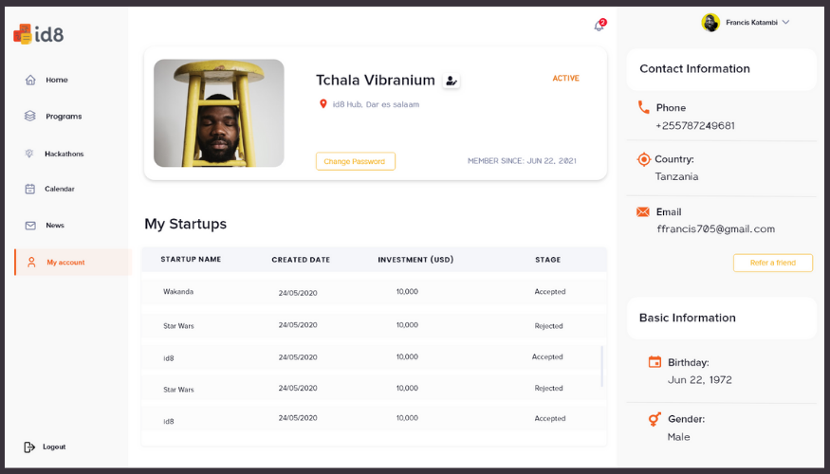Click the startups table scrollbar

[601, 366]
